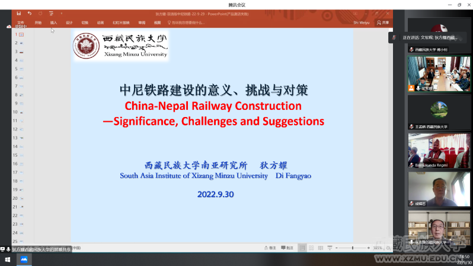Click the zoom in plus button

point(368,248)
